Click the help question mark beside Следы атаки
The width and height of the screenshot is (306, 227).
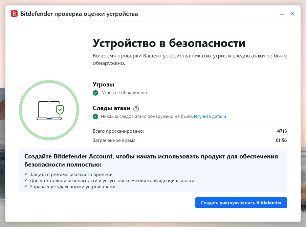136,108
